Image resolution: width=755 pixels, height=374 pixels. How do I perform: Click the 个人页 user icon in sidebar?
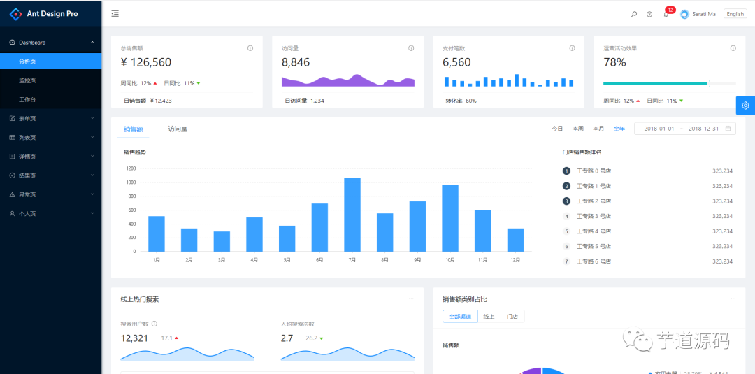coord(13,213)
